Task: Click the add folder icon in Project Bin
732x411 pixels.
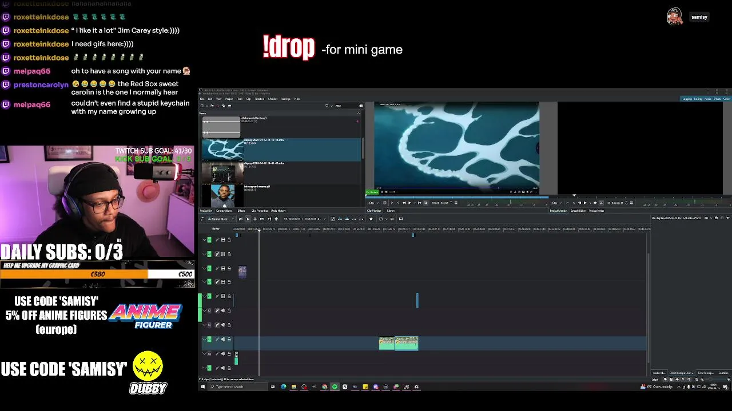Action: click(212, 106)
